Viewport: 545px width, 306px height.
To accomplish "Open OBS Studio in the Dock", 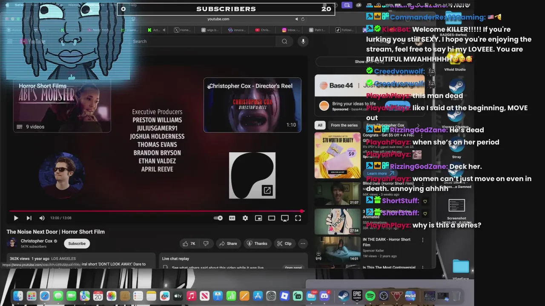I will 384,296.
